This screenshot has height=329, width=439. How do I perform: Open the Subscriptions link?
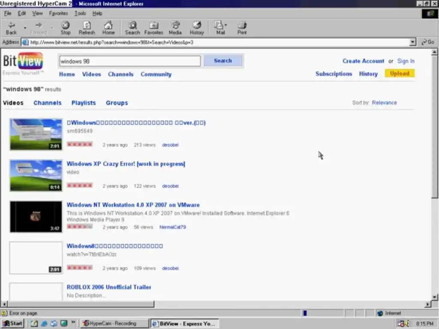point(334,74)
